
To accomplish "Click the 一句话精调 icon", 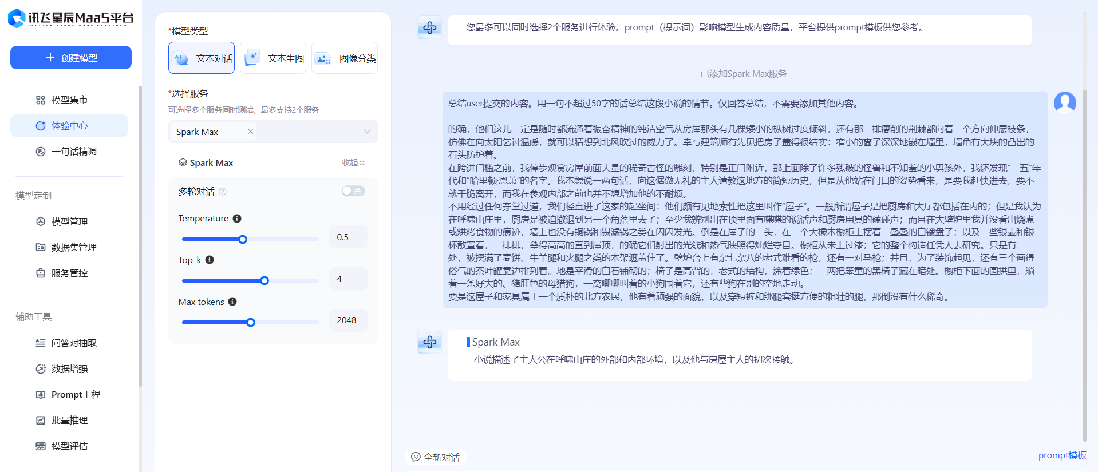I will pos(41,152).
